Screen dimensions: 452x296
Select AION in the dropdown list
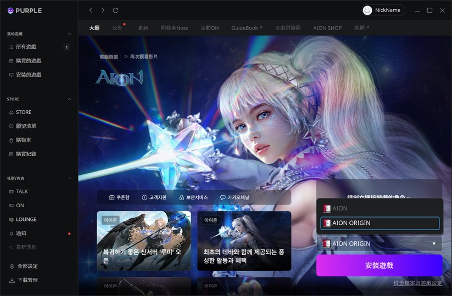[x=380, y=208]
